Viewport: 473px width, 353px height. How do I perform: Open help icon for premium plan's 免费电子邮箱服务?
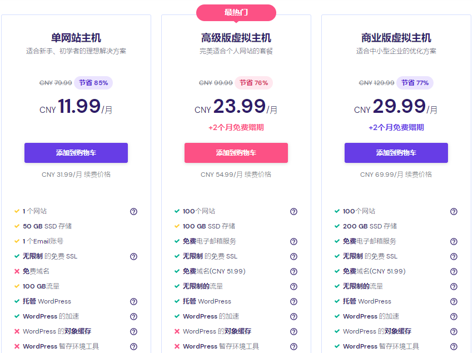click(x=293, y=241)
